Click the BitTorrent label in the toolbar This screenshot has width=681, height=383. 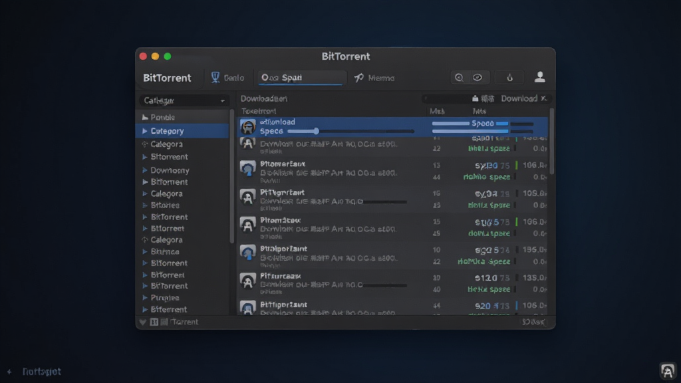[167, 78]
